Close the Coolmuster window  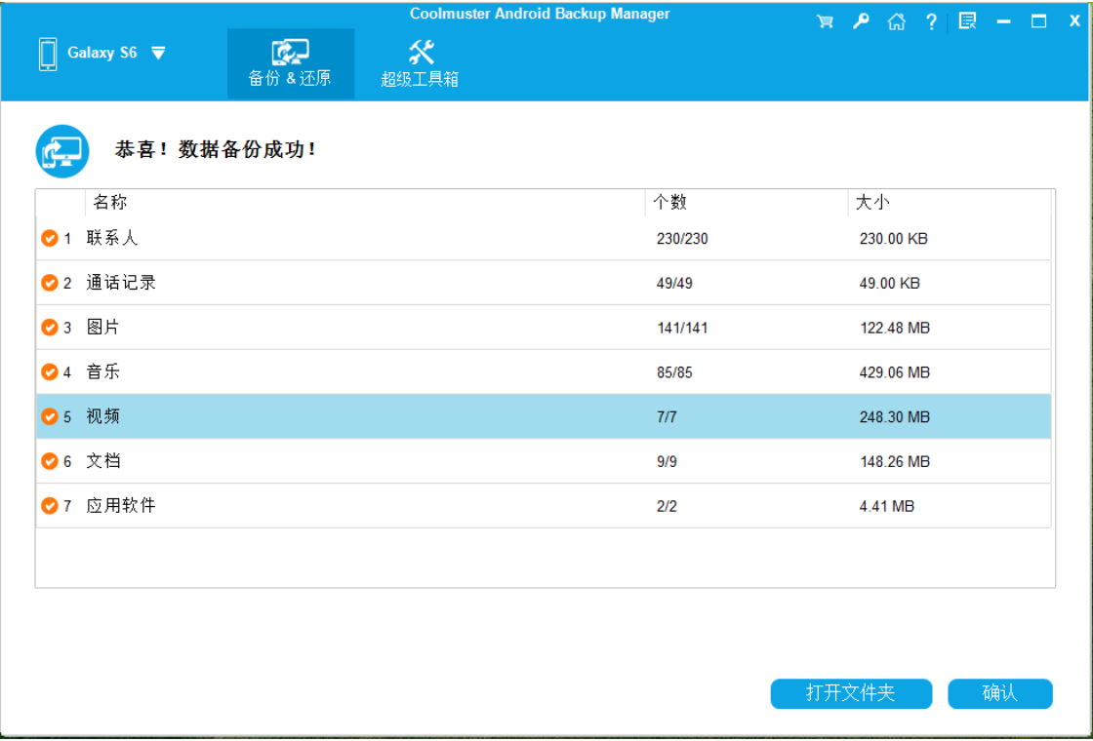pyautogui.click(x=1074, y=21)
